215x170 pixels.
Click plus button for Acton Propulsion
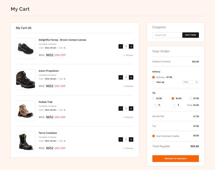pyautogui.click(x=131, y=77)
